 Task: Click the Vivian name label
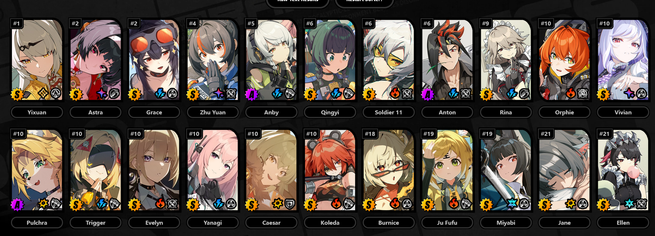pyautogui.click(x=623, y=112)
